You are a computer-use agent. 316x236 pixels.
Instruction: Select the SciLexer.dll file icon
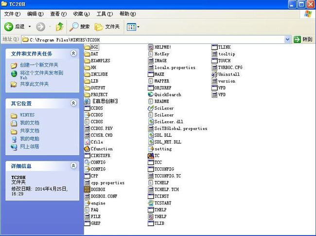pyautogui.click(x=151, y=122)
